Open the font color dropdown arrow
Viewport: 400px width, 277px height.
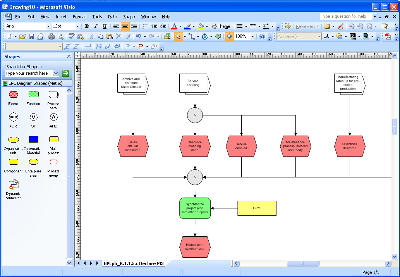pos(180,26)
